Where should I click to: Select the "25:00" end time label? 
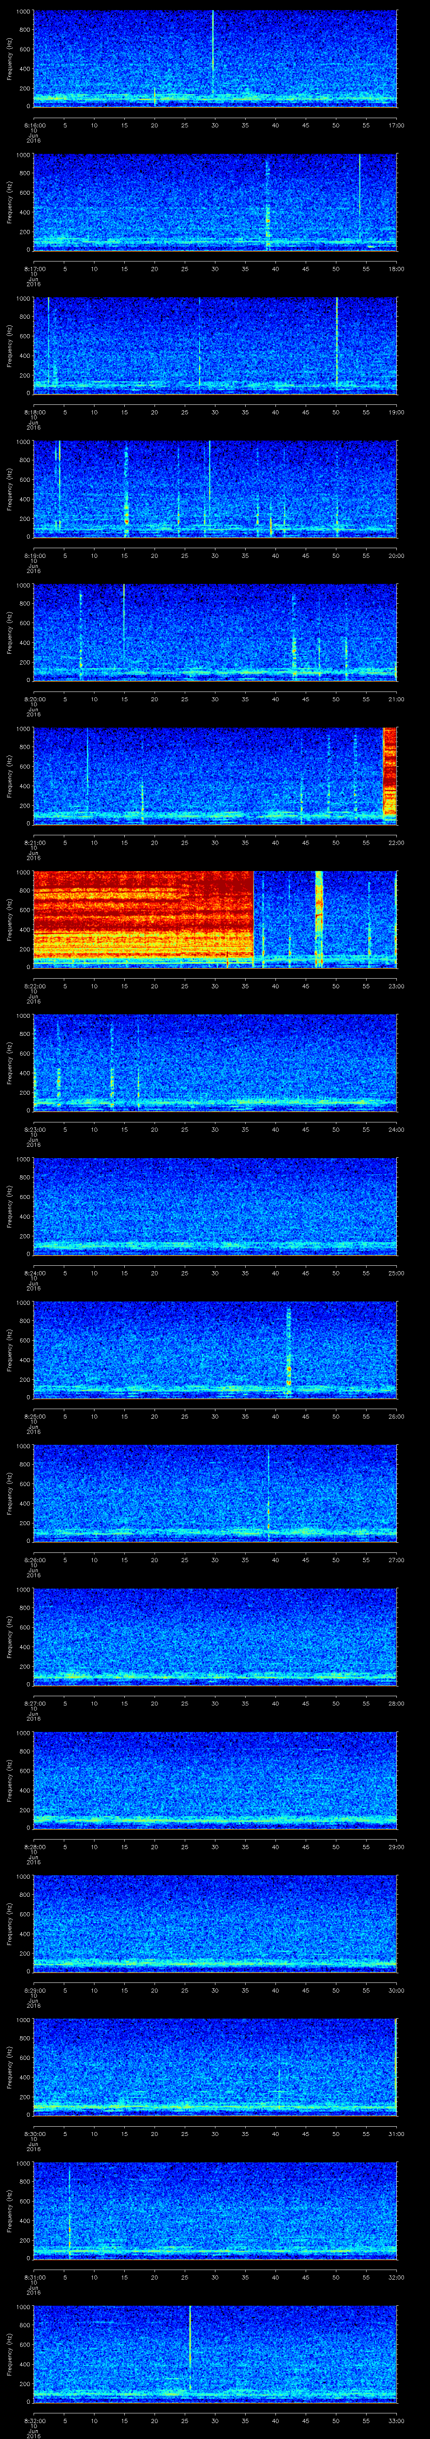click(x=396, y=1272)
